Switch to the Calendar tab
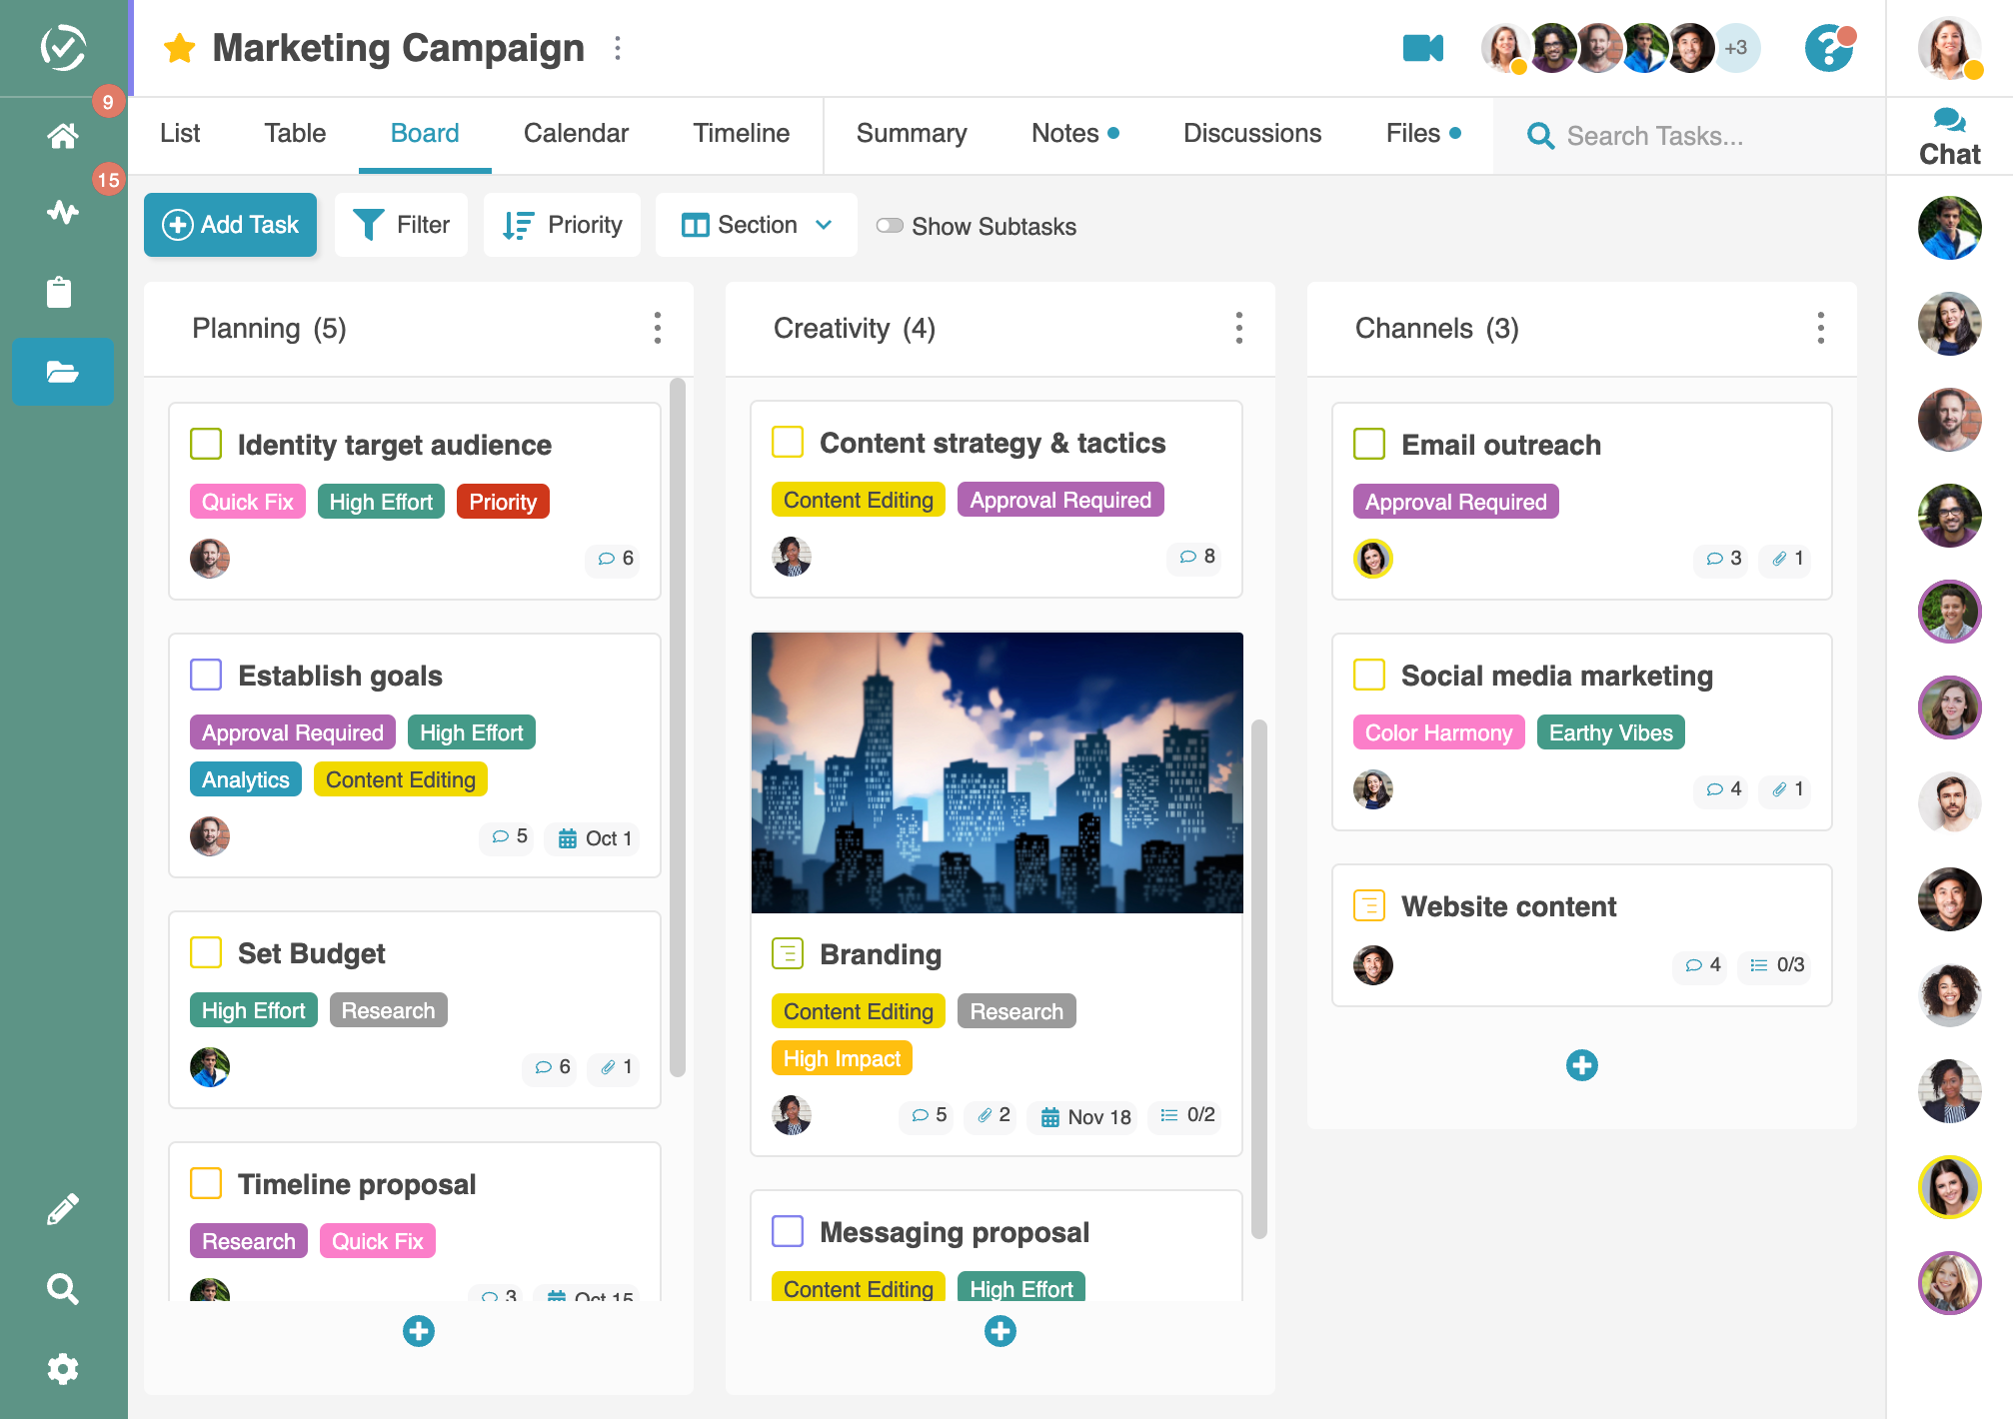Screen dimensions: 2013x1419 pyautogui.click(x=576, y=133)
